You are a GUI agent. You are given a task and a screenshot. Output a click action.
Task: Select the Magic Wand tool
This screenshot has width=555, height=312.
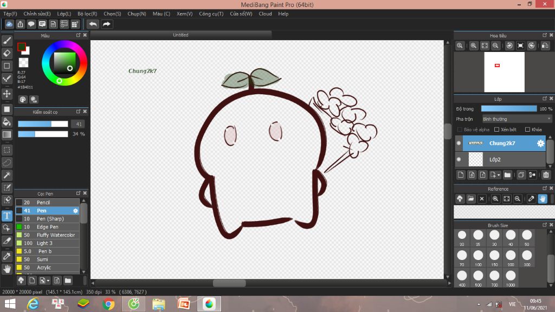coord(7,175)
